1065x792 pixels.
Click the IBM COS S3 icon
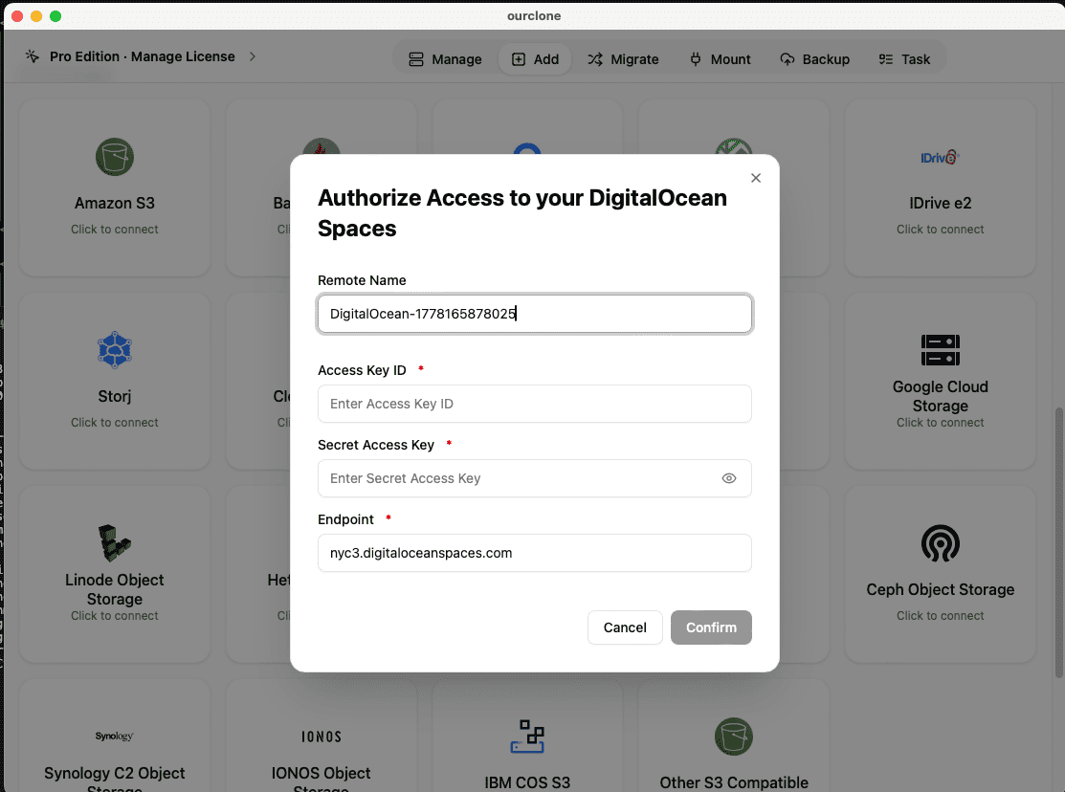point(528,737)
